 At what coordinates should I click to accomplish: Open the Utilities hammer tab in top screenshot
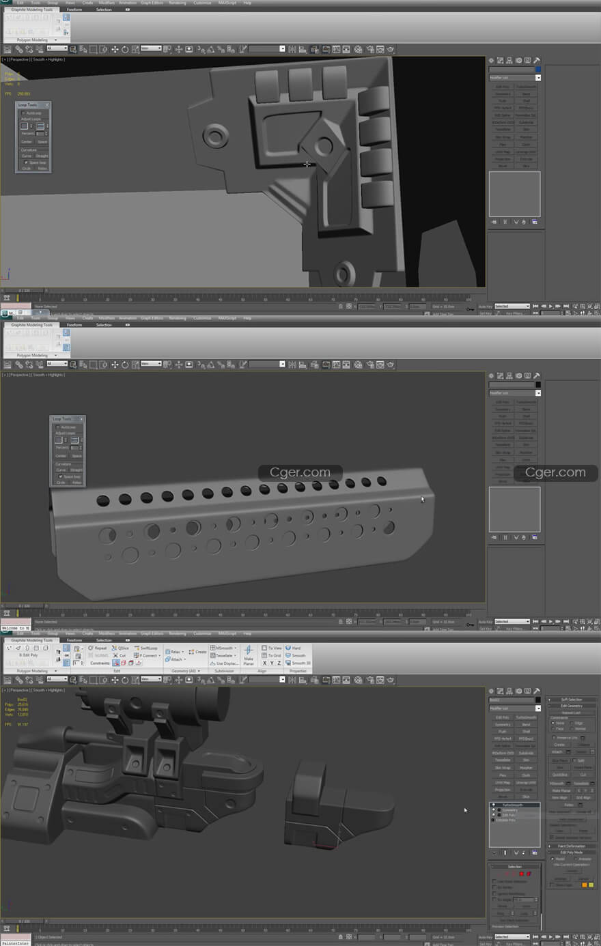537,61
